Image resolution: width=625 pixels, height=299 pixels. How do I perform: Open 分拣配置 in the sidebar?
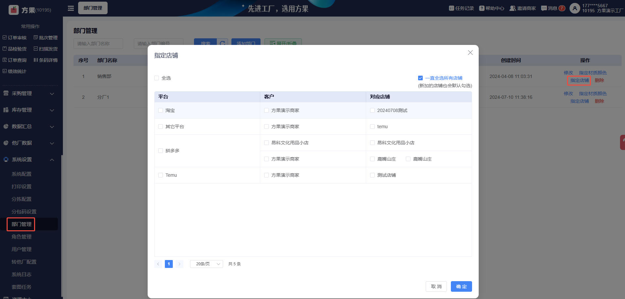click(22, 199)
